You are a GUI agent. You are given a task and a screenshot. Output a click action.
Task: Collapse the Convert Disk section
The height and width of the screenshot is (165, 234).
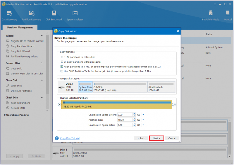[42, 63]
